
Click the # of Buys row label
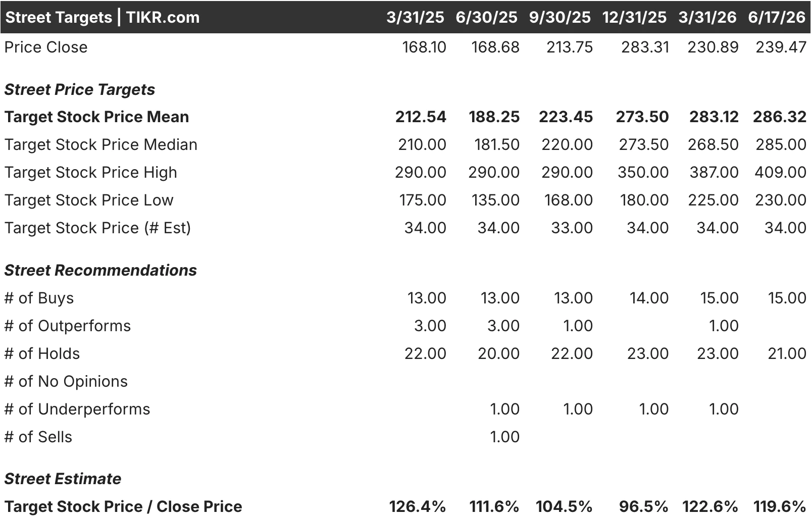39,298
